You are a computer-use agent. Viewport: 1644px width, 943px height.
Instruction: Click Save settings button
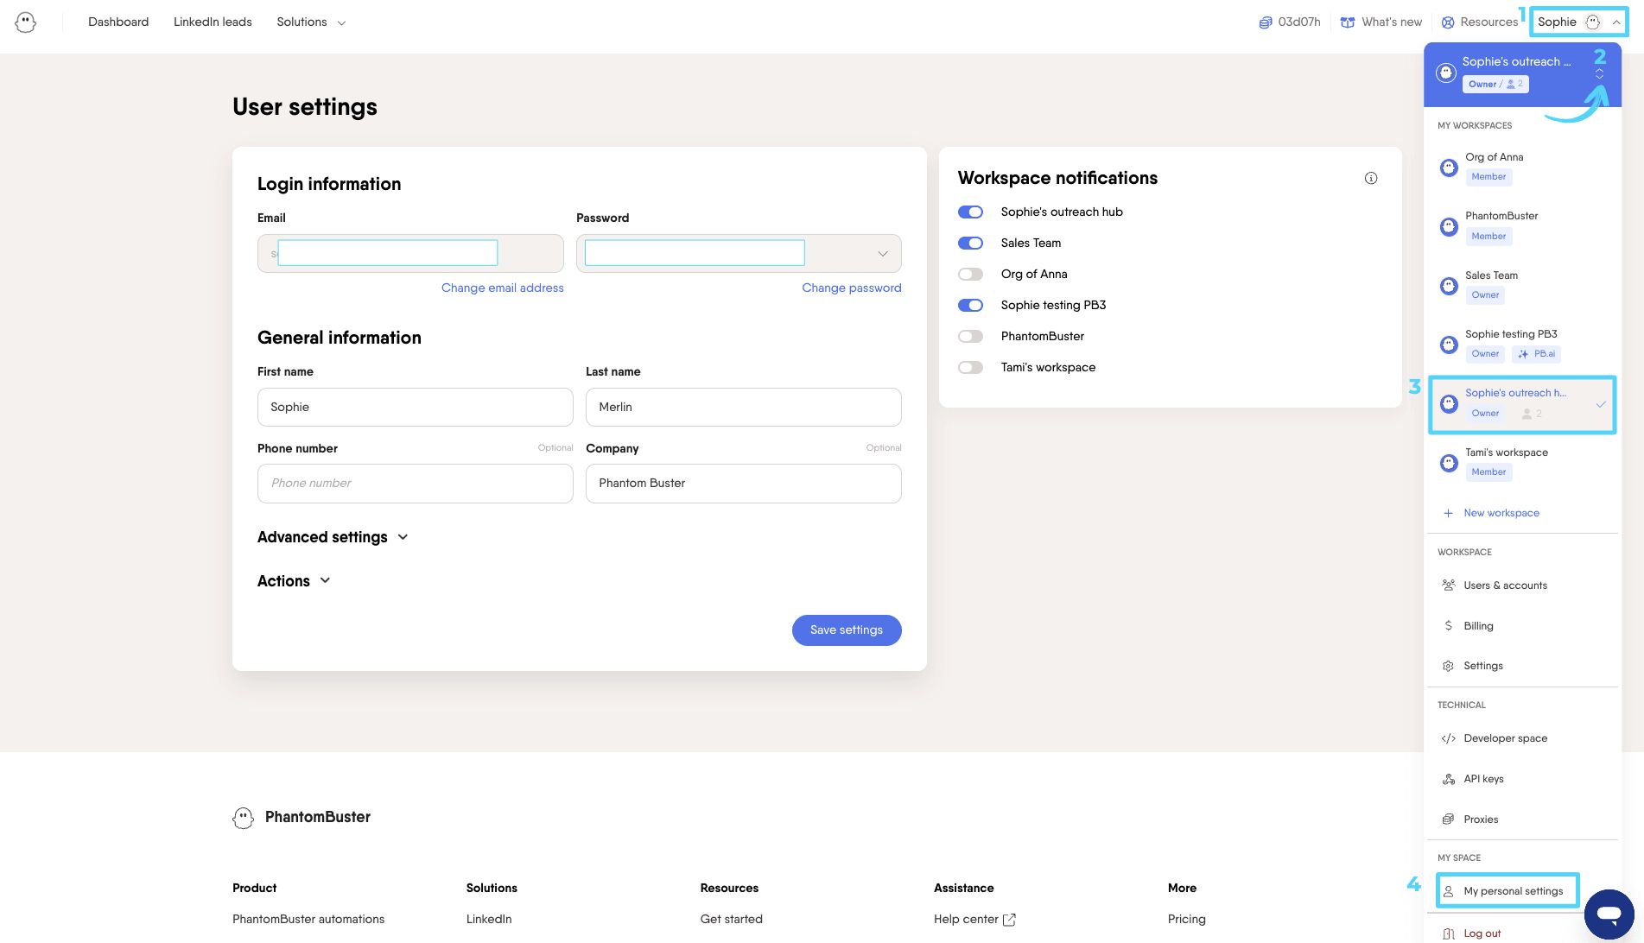click(847, 630)
